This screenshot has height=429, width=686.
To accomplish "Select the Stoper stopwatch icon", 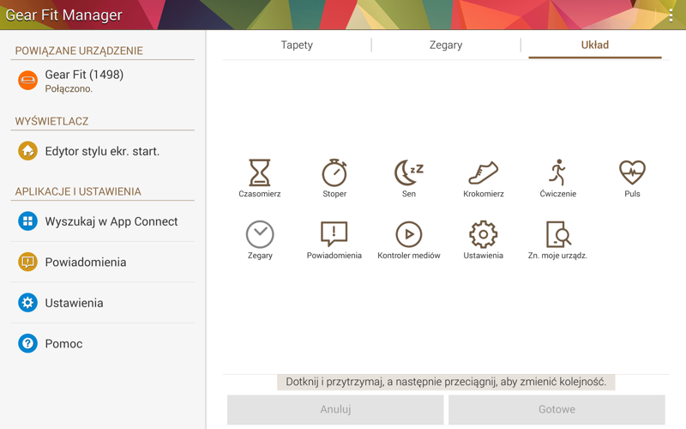I will pyautogui.click(x=334, y=172).
